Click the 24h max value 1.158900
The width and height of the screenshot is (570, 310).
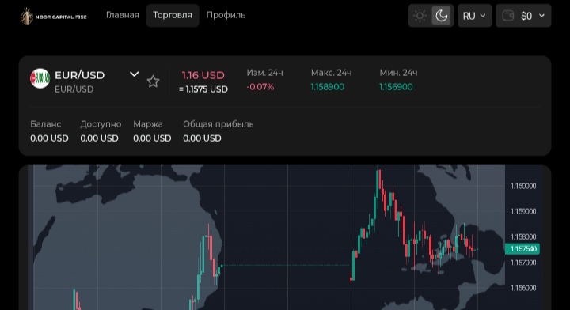tap(328, 87)
